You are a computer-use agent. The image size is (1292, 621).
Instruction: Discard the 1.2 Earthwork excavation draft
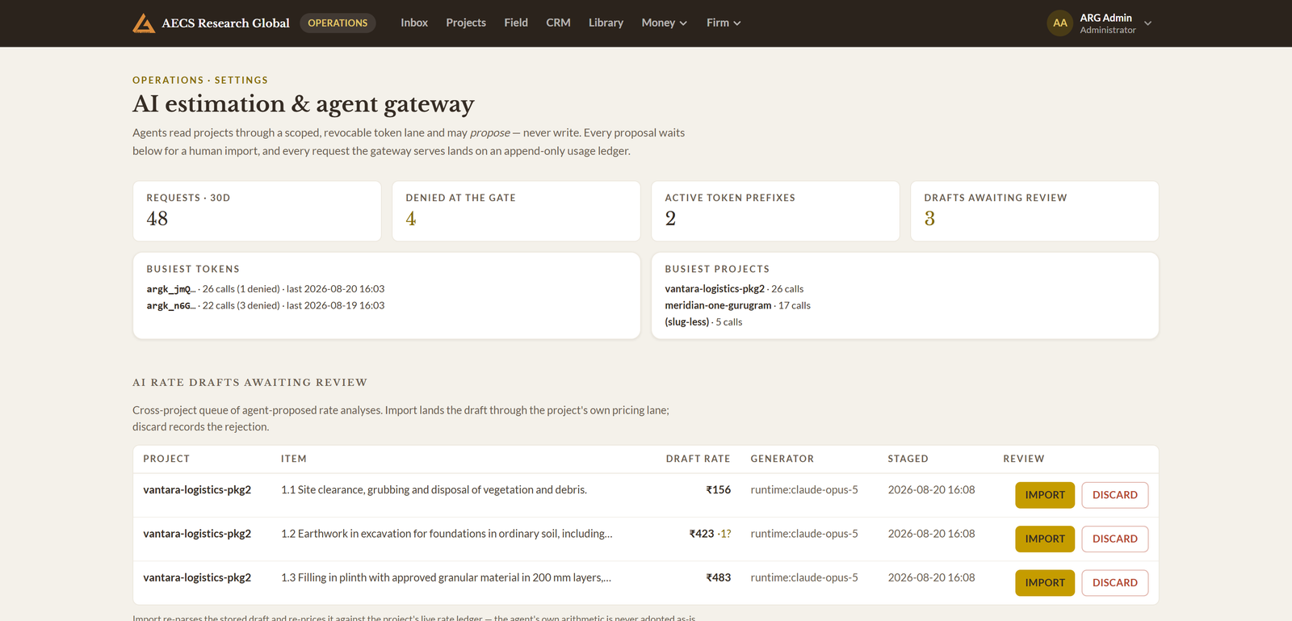tap(1114, 539)
